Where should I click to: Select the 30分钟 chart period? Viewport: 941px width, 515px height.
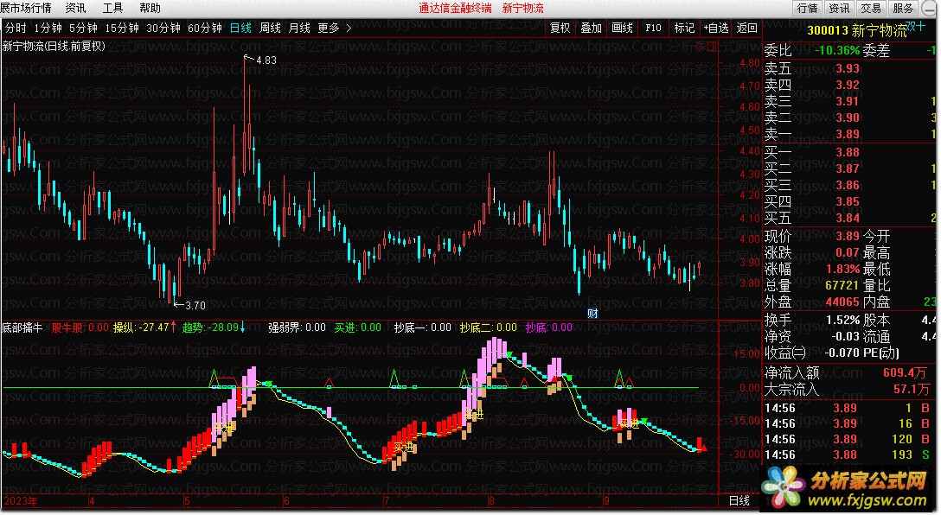[163, 28]
